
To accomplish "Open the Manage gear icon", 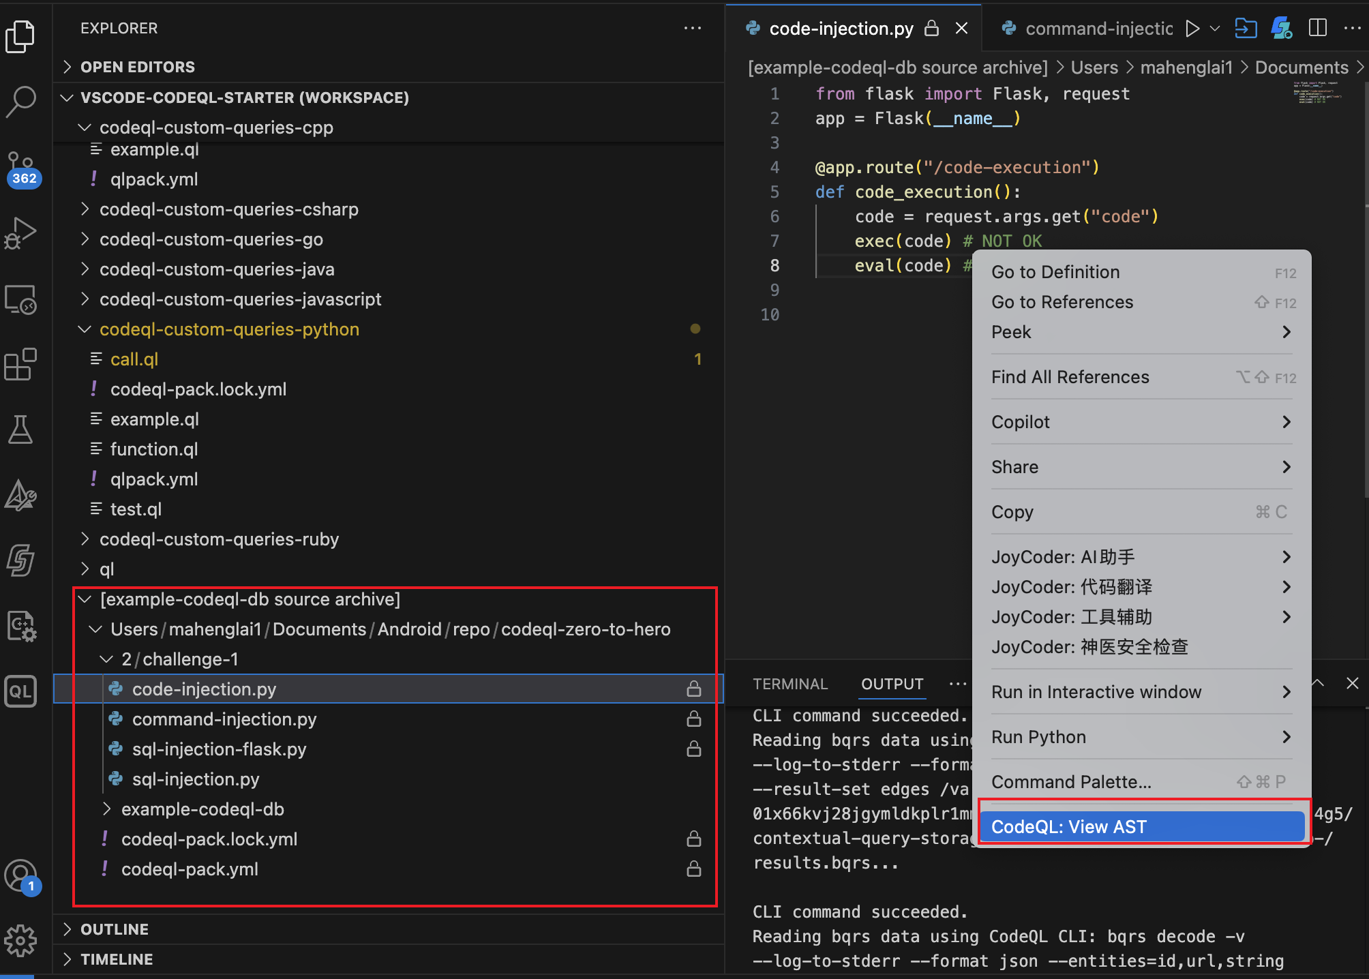I will coord(20,941).
